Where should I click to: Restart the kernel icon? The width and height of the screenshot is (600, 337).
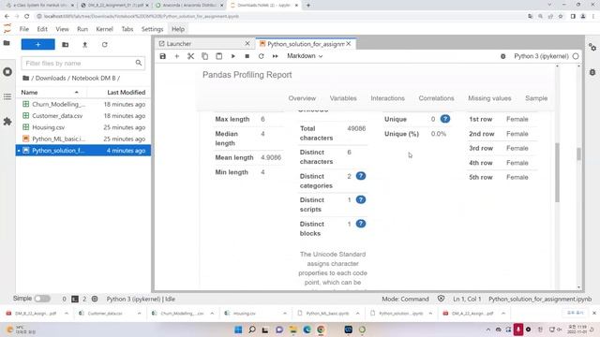pos(261,56)
